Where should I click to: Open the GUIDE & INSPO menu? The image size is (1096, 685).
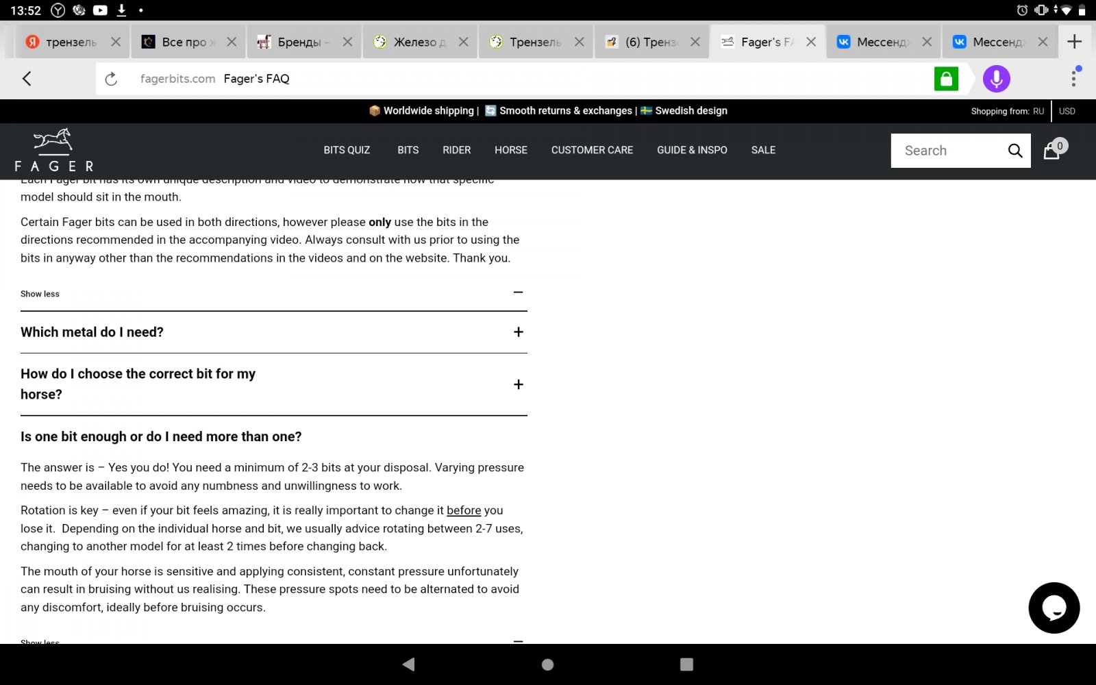point(692,150)
